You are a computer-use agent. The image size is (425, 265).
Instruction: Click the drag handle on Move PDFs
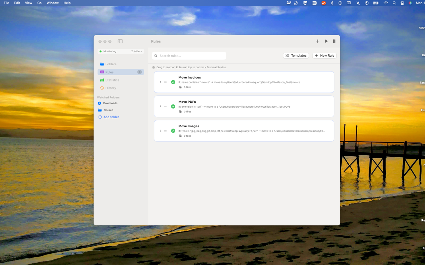pos(165,106)
